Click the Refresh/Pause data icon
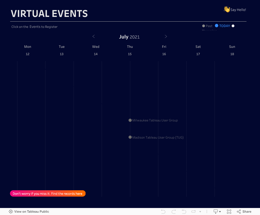This screenshot has height=215, width=260. click(x=193, y=212)
